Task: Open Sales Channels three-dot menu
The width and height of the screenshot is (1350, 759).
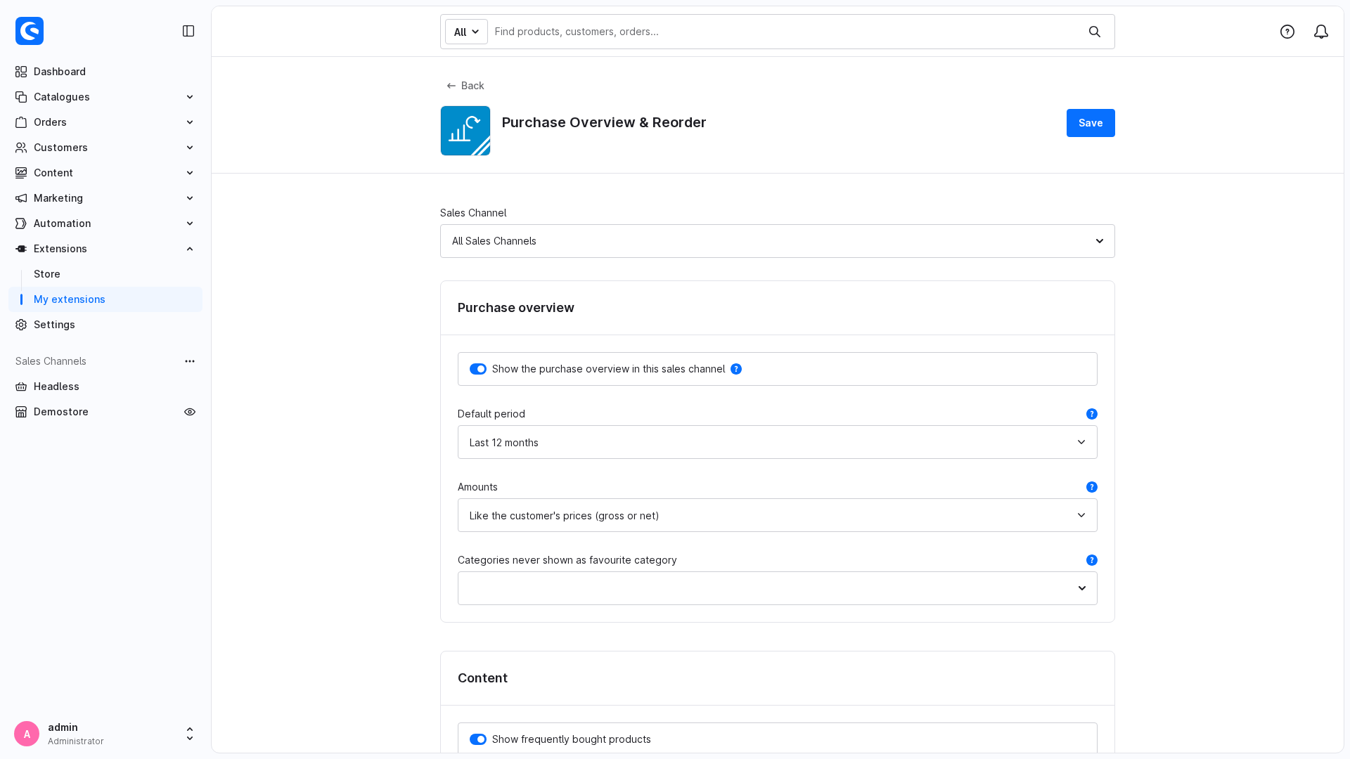Action: point(190,361)
